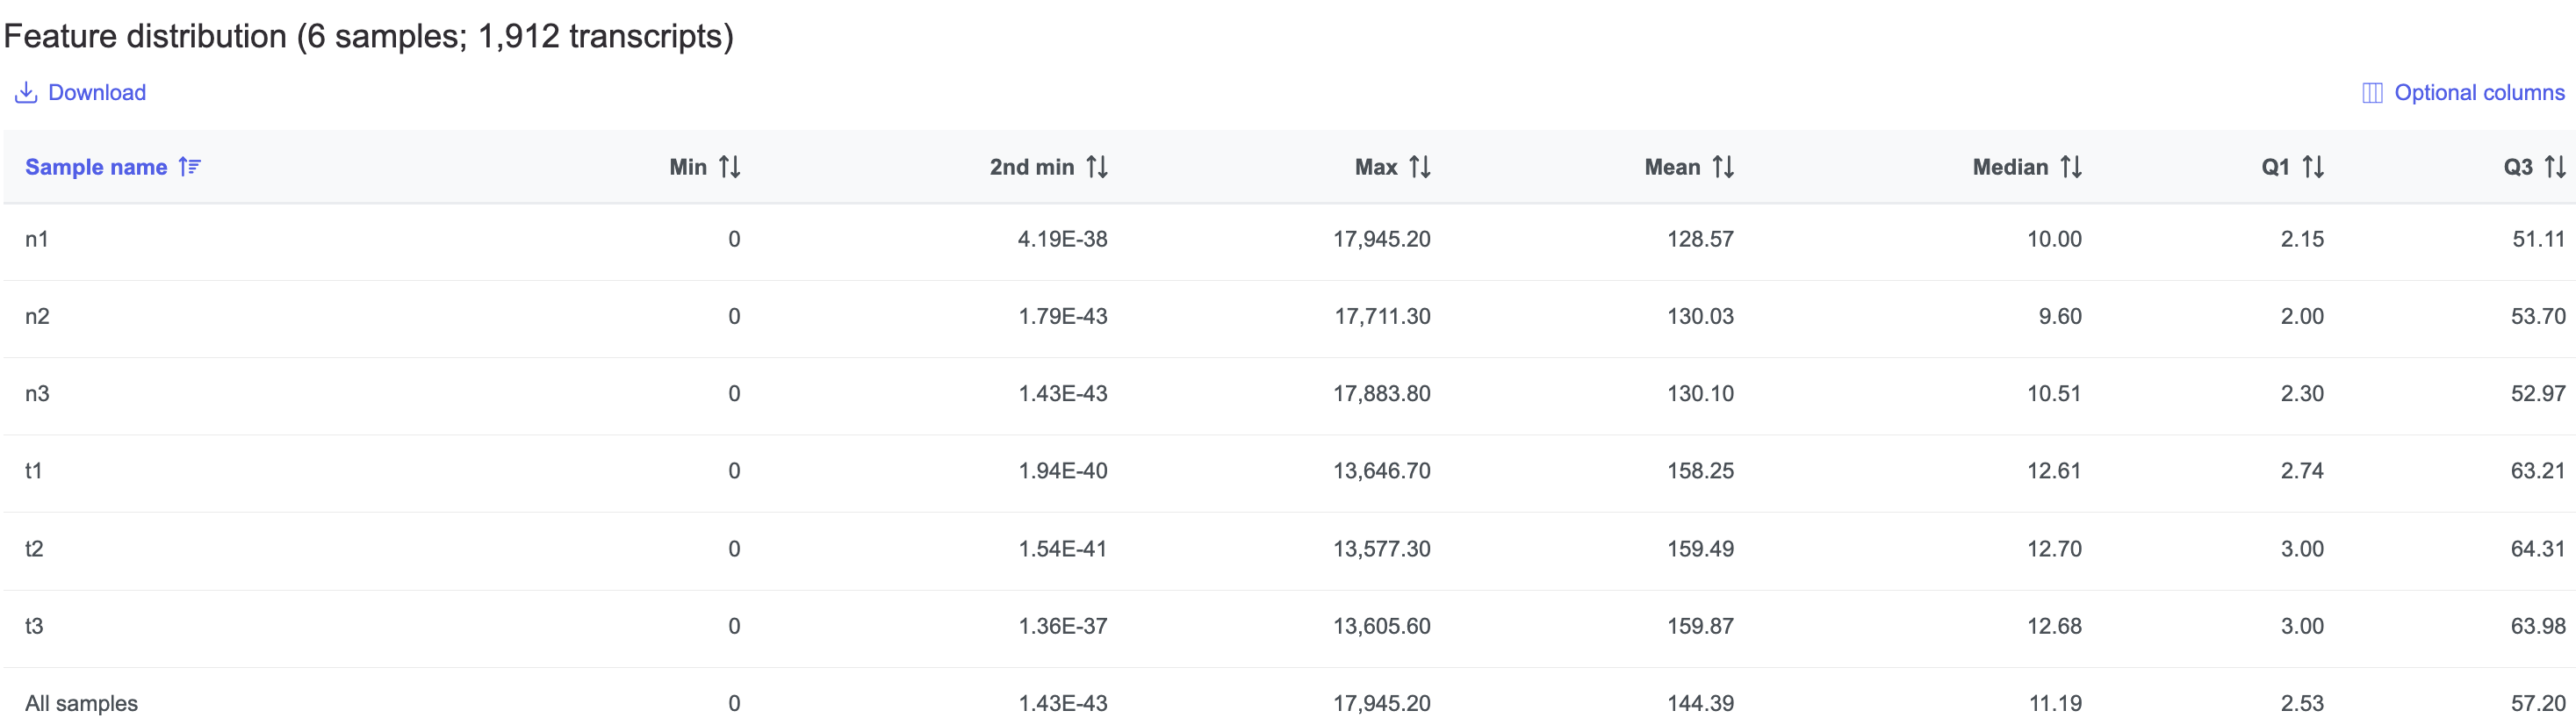Click the Min column sort arrows
The height and width of the screenshot is (718, 2576).
pos(730,167)
